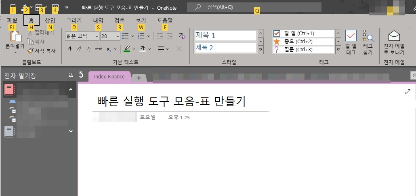This screenshot has width=416, height=196.
Task: Switch to the View (보기) tab
Action: click(x=141, y=20)
